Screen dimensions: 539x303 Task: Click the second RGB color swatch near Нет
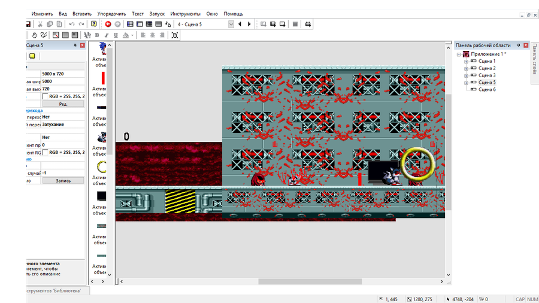tap(45, 152)
